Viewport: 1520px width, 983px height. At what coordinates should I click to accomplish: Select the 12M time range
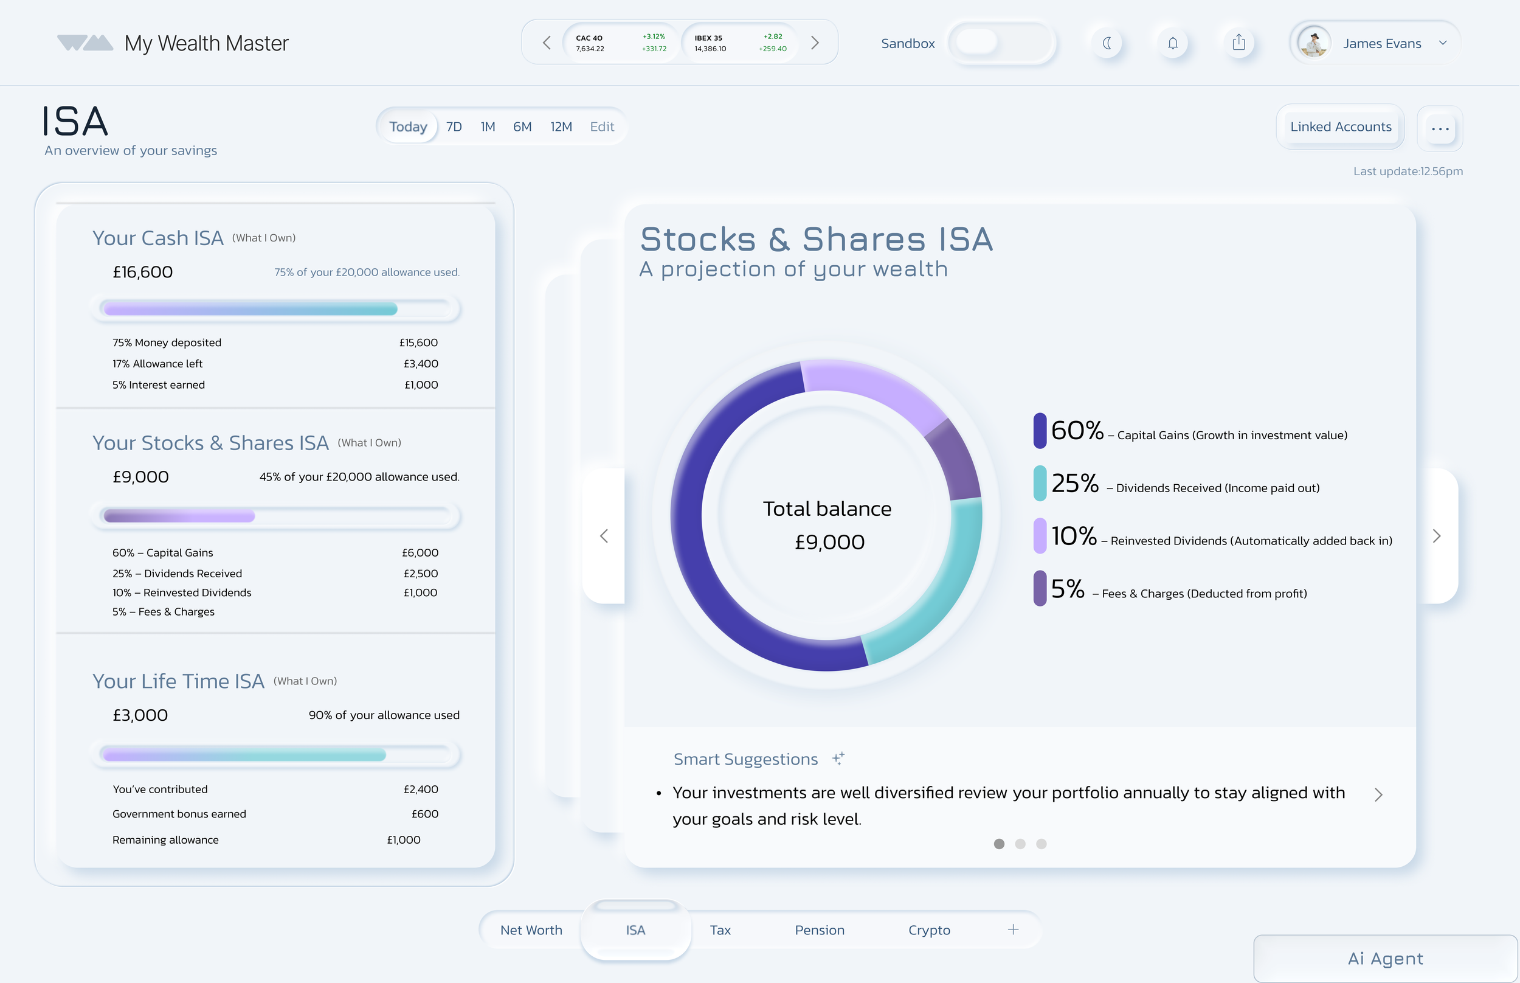pyautogui.click(x=561, y=127)
